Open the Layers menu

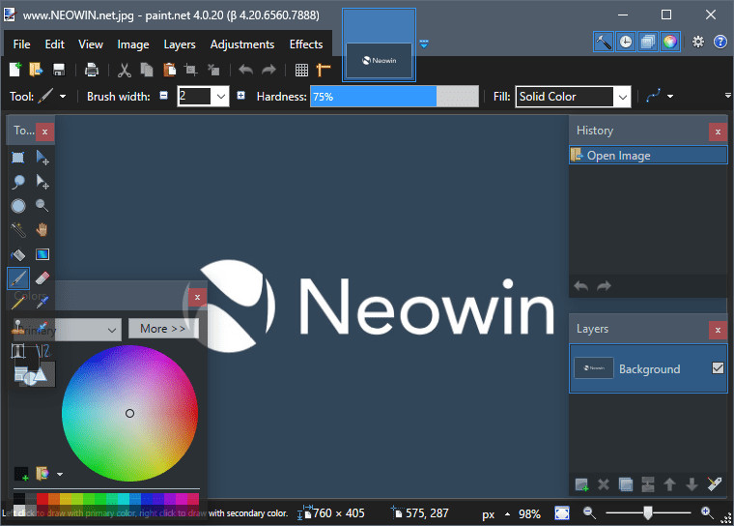180,44
